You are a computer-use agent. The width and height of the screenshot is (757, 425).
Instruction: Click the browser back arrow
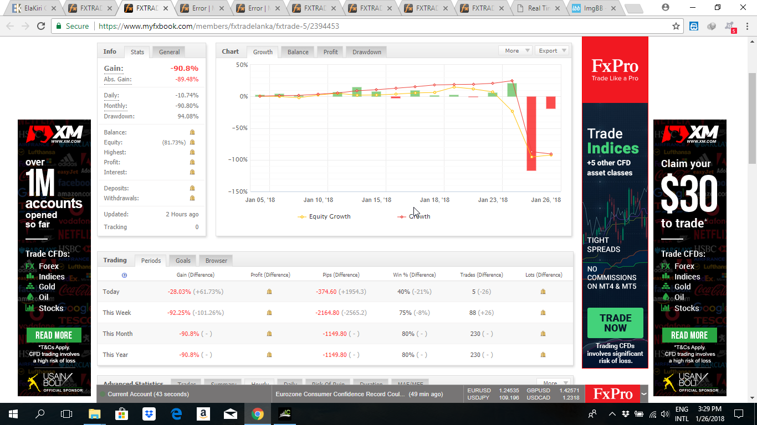point(10,26)
